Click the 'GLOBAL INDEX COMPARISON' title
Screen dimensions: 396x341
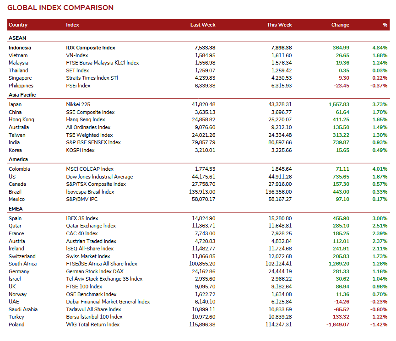pos(60,8)
